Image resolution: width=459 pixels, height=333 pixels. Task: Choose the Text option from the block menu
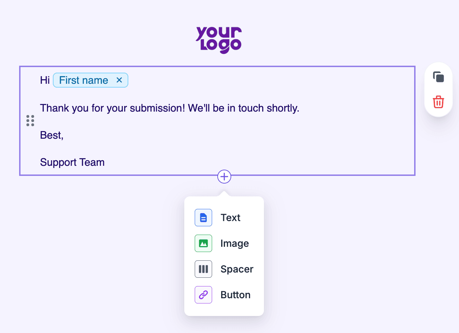tap(230, 217)
